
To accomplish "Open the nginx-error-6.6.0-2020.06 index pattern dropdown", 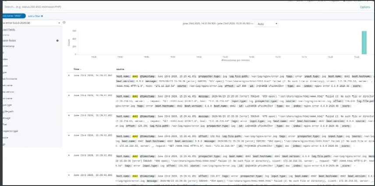I will [x=32, y=23].
